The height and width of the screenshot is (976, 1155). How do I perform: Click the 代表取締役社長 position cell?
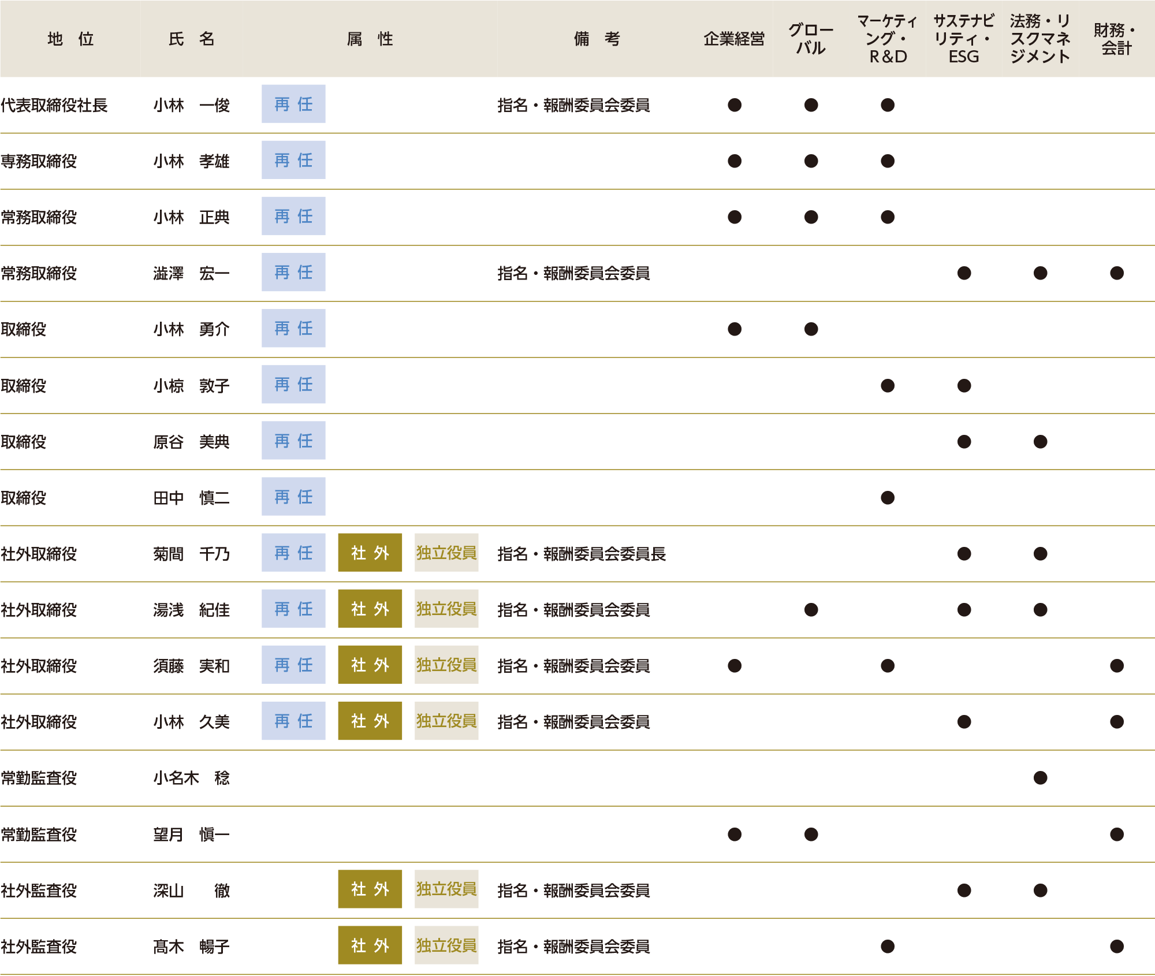[x=54, y=105]
